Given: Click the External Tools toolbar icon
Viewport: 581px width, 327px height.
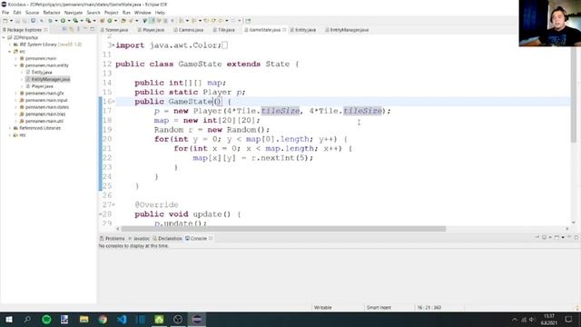Looking at the screenshot, I should coord(88,21).
